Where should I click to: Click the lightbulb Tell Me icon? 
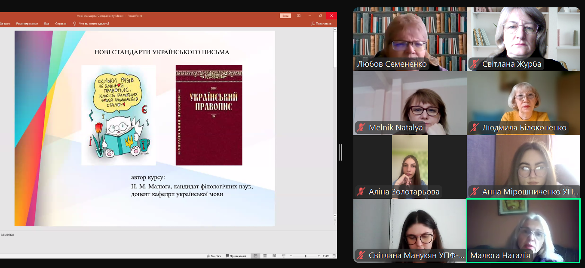point(75,24)
